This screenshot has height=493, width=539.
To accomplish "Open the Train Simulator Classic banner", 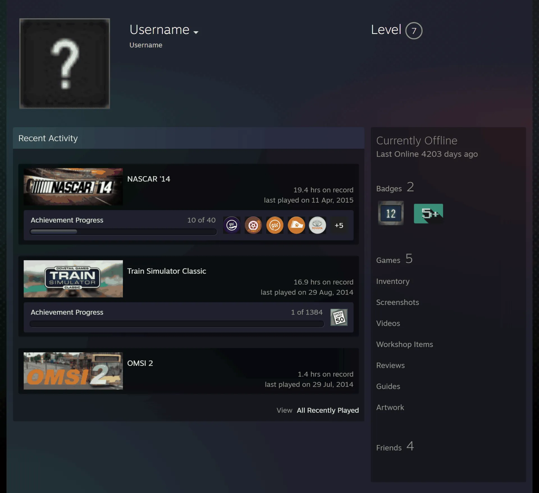I will click(x=73, y=279).
